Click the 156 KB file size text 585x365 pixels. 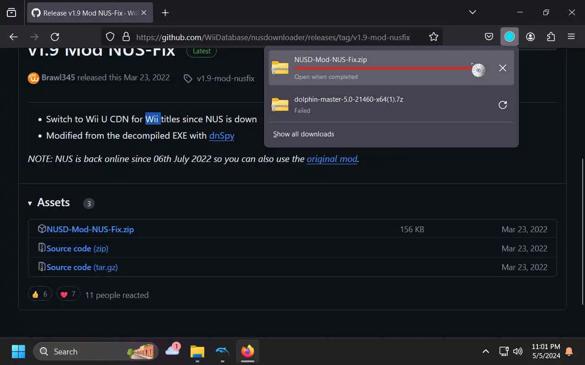(412, 229)
